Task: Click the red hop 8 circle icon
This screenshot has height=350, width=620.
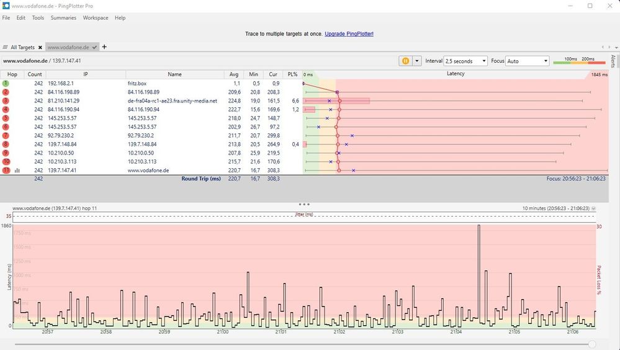Action: [x=6, y=145]
